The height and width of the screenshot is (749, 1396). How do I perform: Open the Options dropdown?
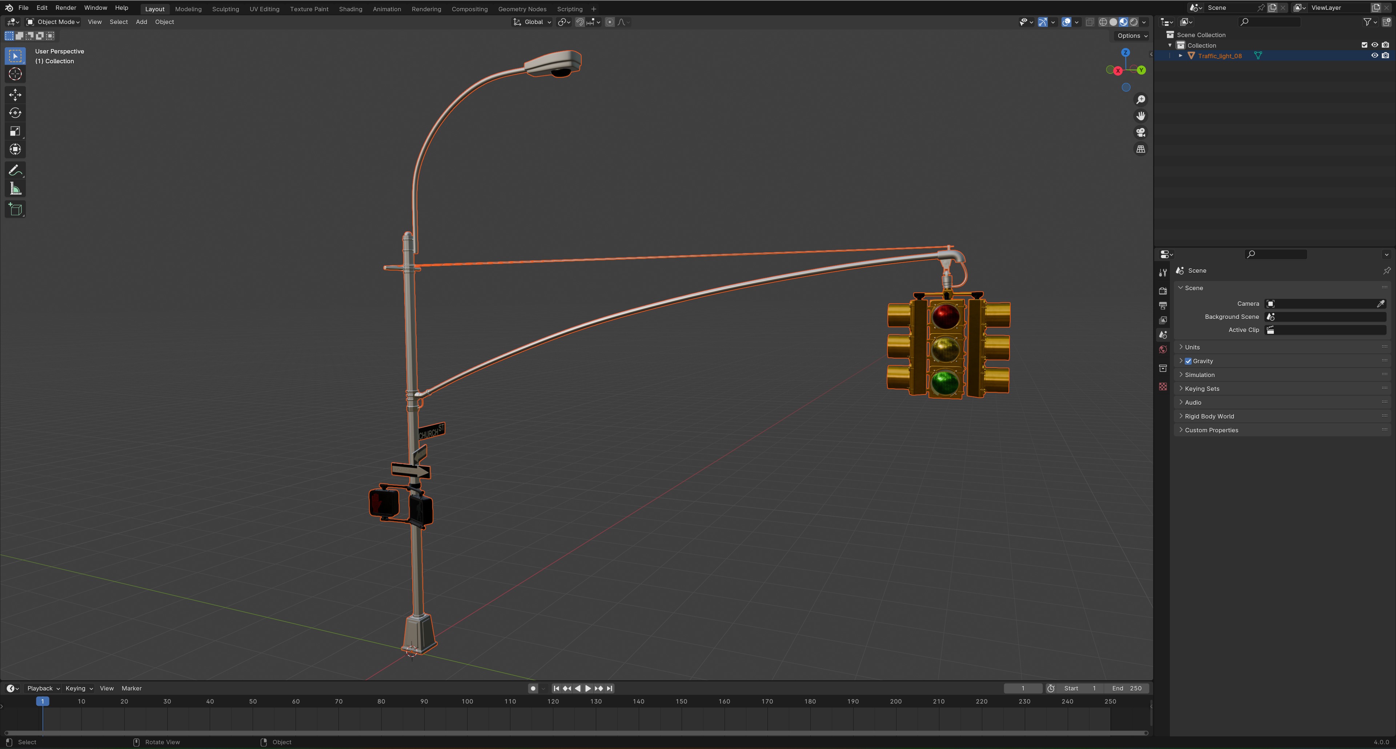point(1132,36)
